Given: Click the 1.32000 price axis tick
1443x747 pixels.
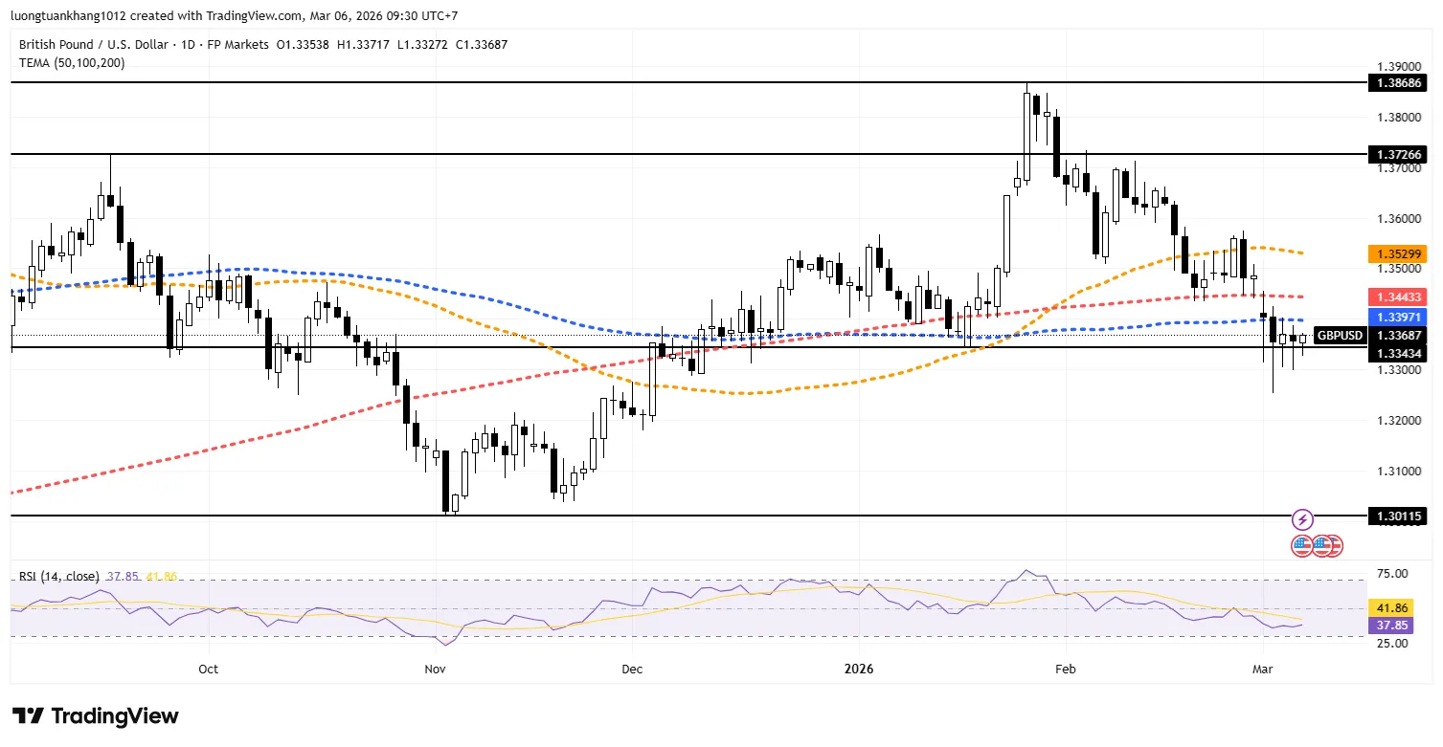Looking at the screenshot, I should tap(1398, 421).
